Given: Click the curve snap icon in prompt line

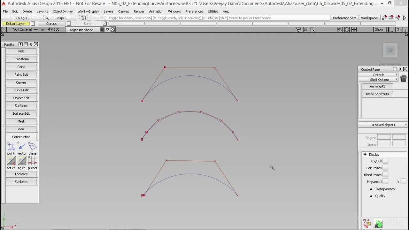Looking at the screenshot, I should [397, 18].
